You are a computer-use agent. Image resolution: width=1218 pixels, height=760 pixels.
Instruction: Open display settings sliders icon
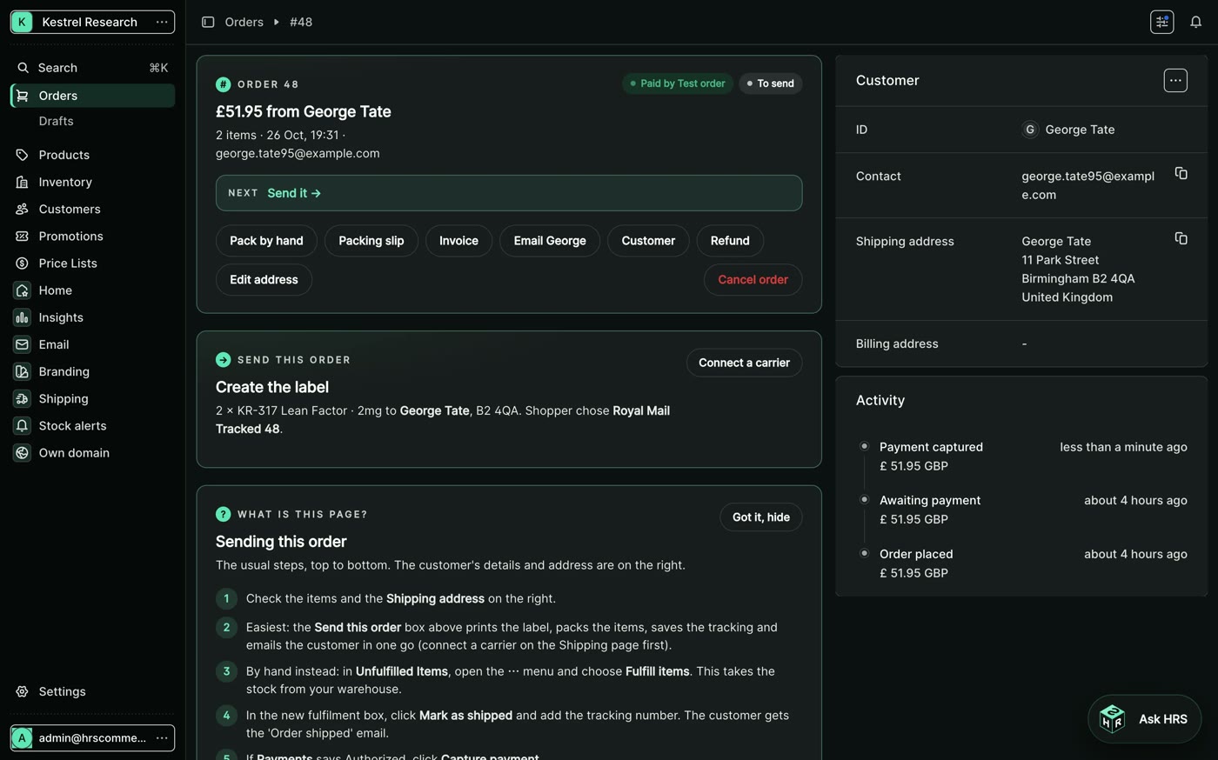[1161, 22]
